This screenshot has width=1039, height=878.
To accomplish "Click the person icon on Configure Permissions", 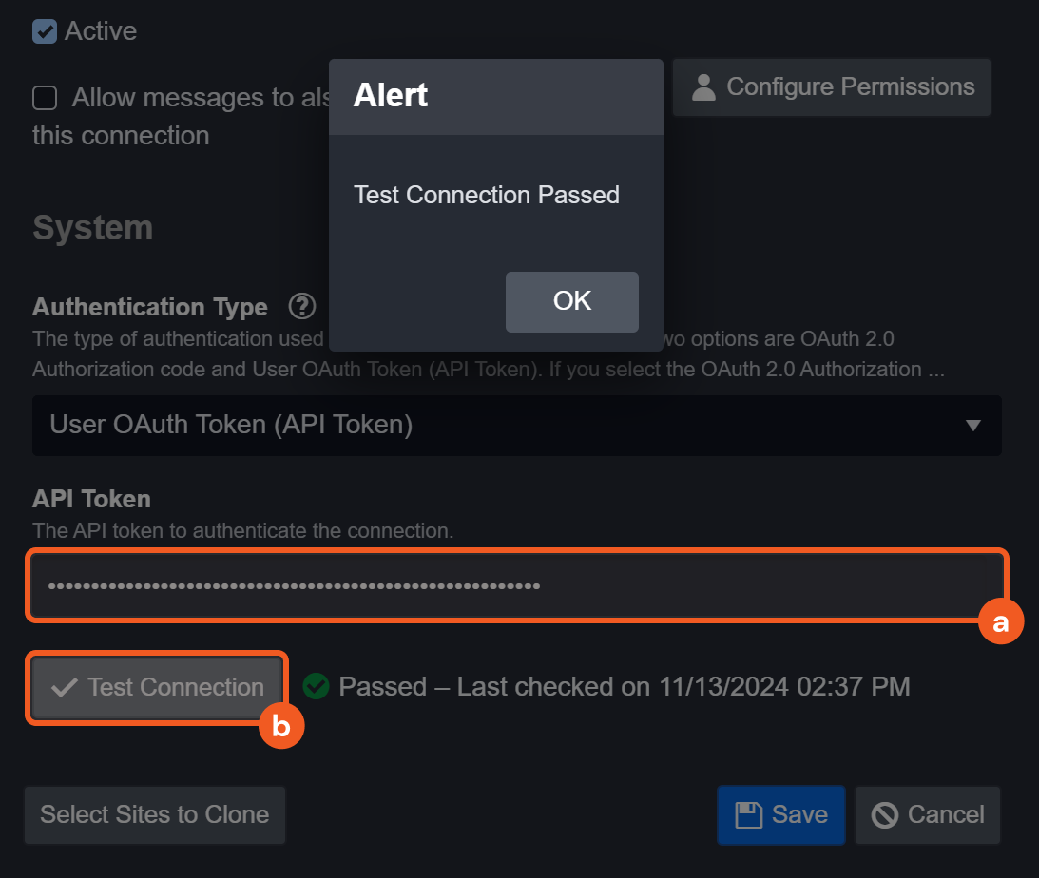I will click(703, 87).
